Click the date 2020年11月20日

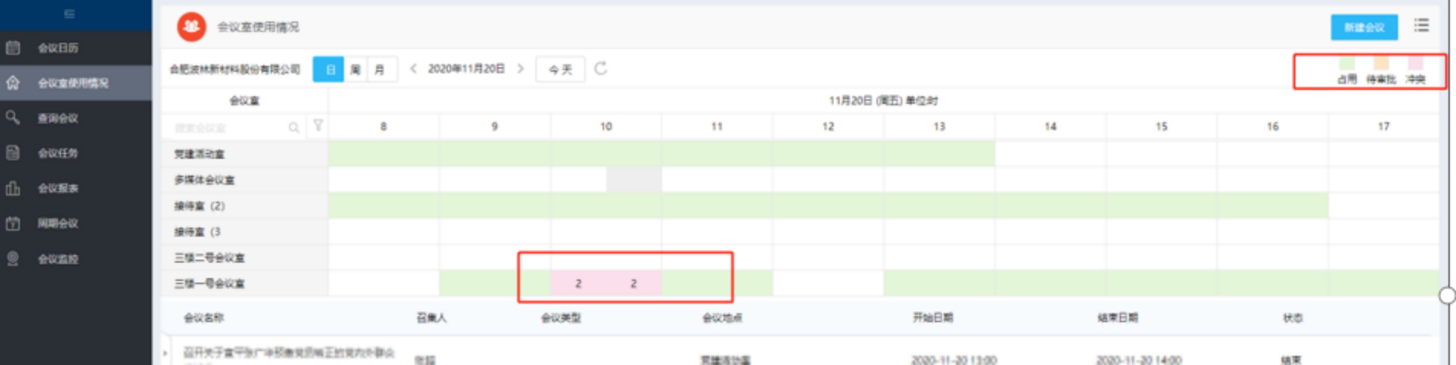tap(466, 69)
